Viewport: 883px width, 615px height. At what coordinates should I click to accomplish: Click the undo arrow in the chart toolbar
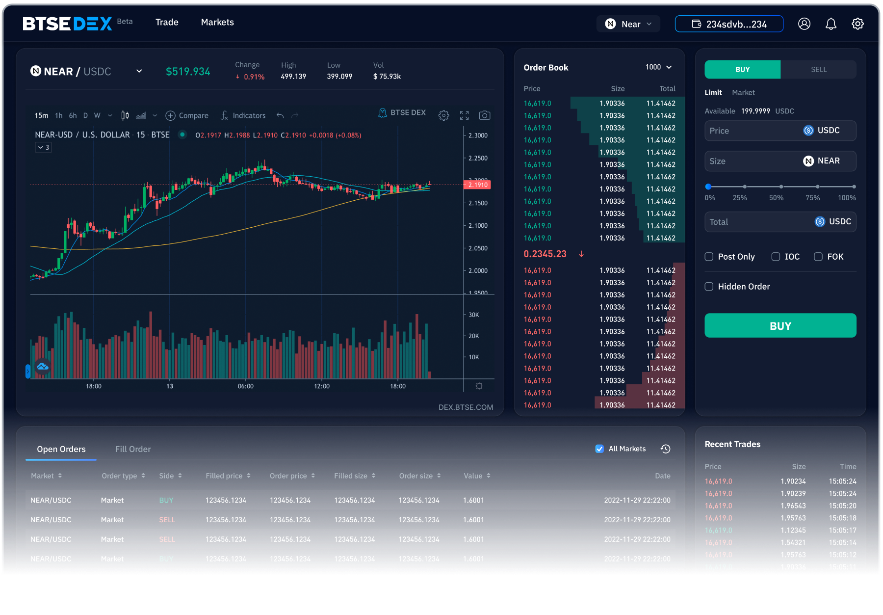280,115
